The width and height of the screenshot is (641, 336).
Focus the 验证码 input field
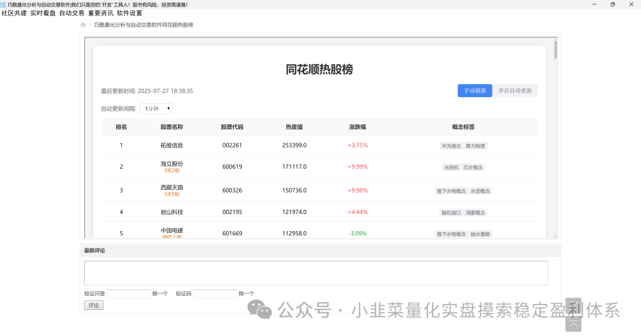[215, 293]
